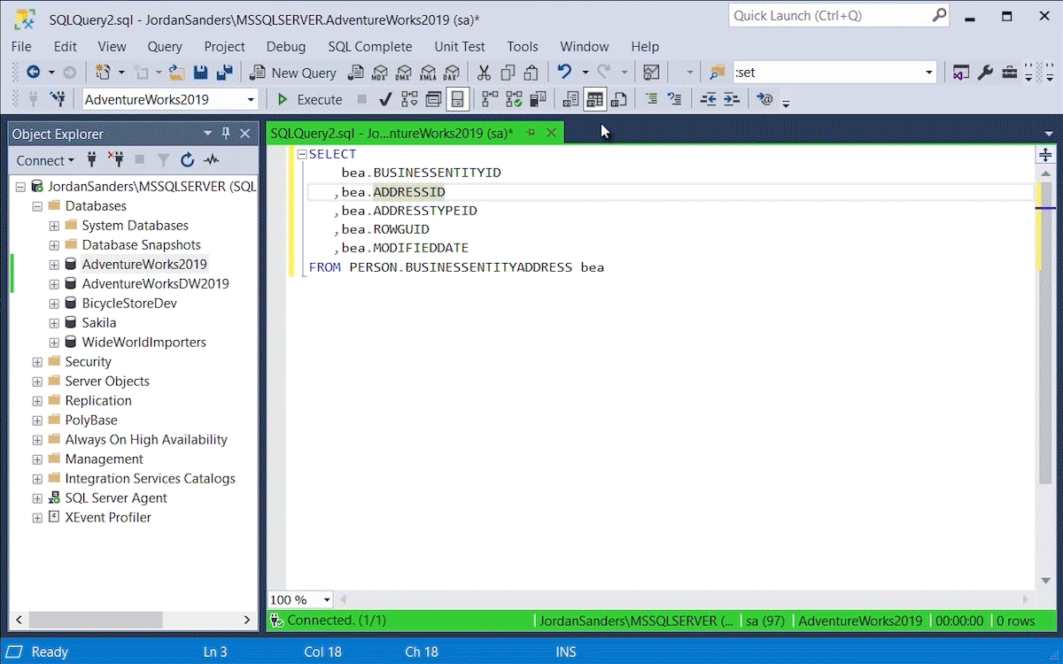Click the Cut scissors icon

(x=484, y=73)
